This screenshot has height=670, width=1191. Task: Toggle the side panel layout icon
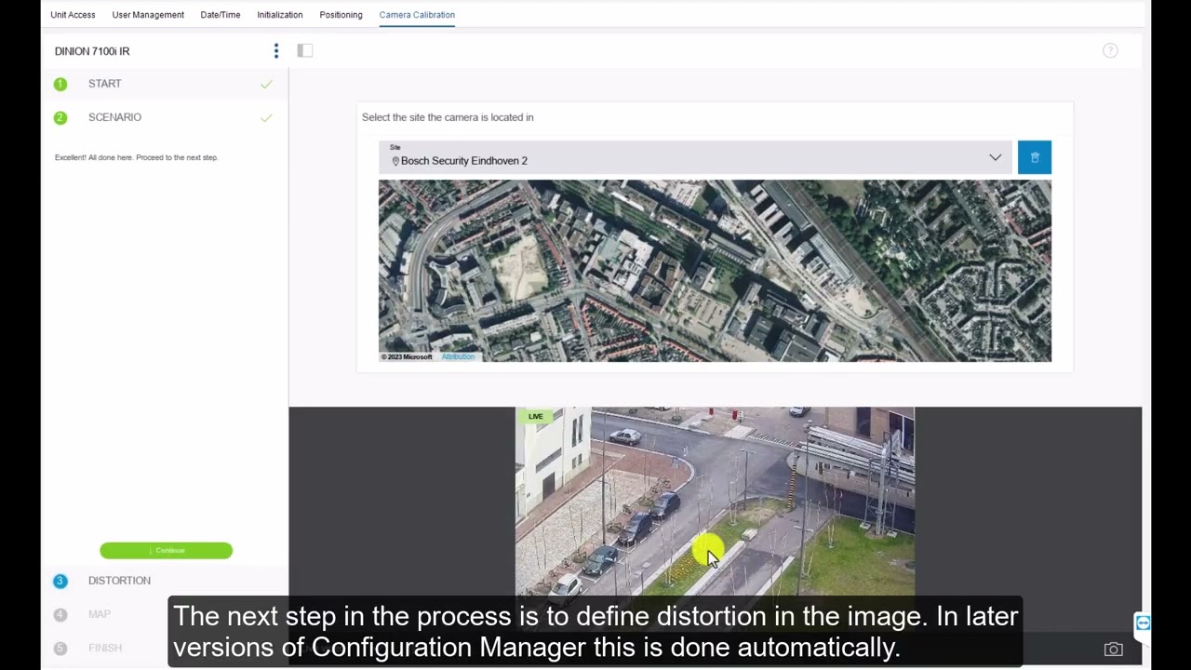(305, 50)
